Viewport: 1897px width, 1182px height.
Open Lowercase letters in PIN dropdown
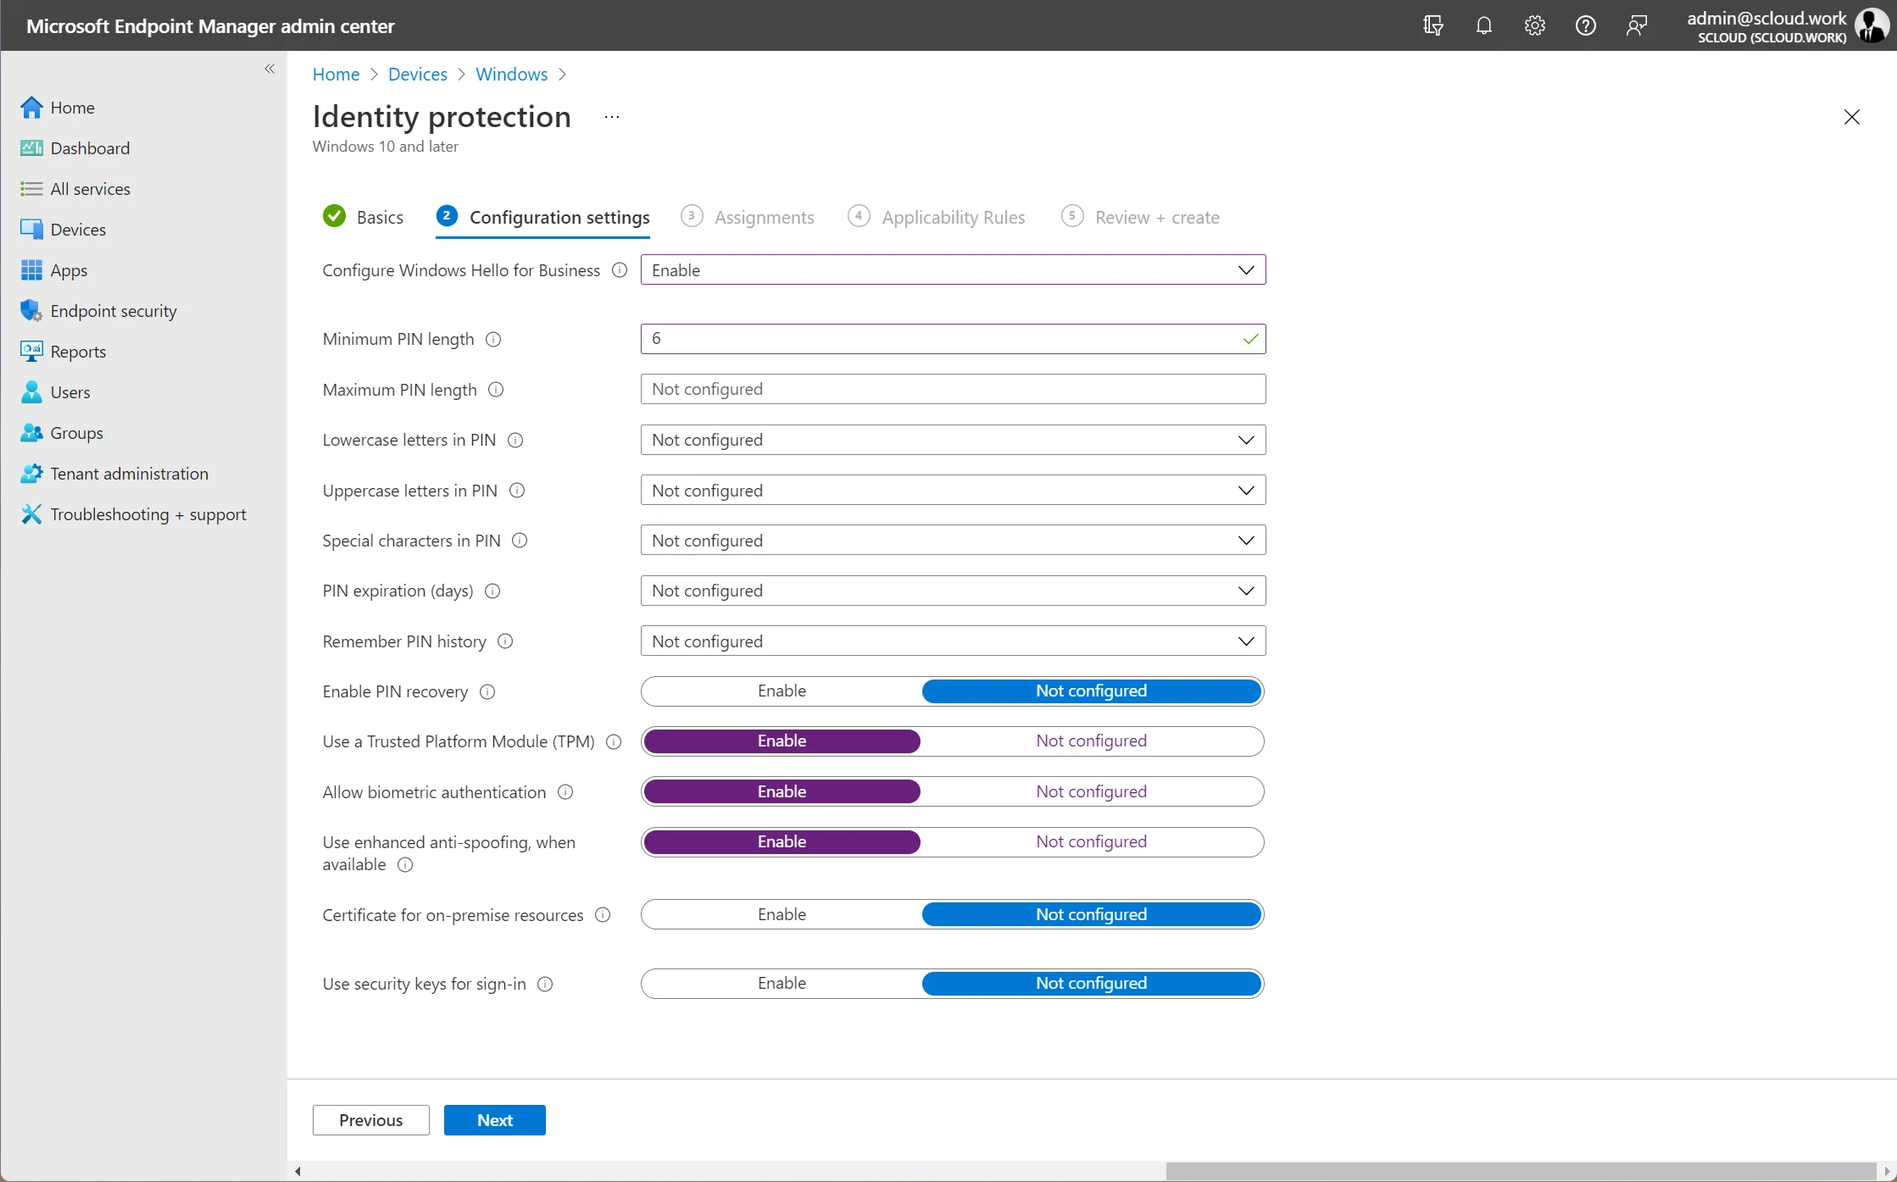pyautogui.click(x=953, y=440)
